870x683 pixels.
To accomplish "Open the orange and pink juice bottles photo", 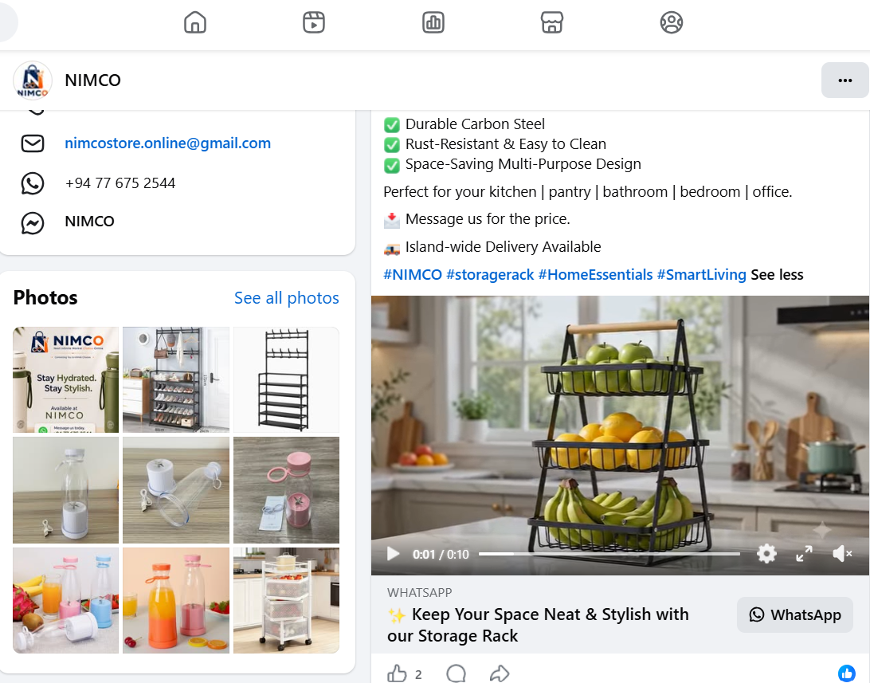I will pos(176,600).
